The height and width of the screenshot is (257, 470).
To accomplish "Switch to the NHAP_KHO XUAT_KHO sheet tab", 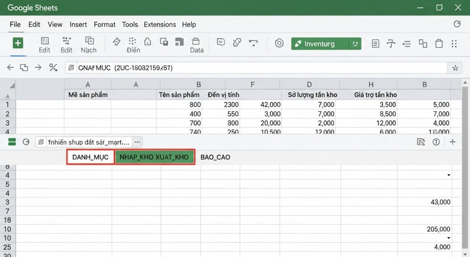I will point(154,157).
